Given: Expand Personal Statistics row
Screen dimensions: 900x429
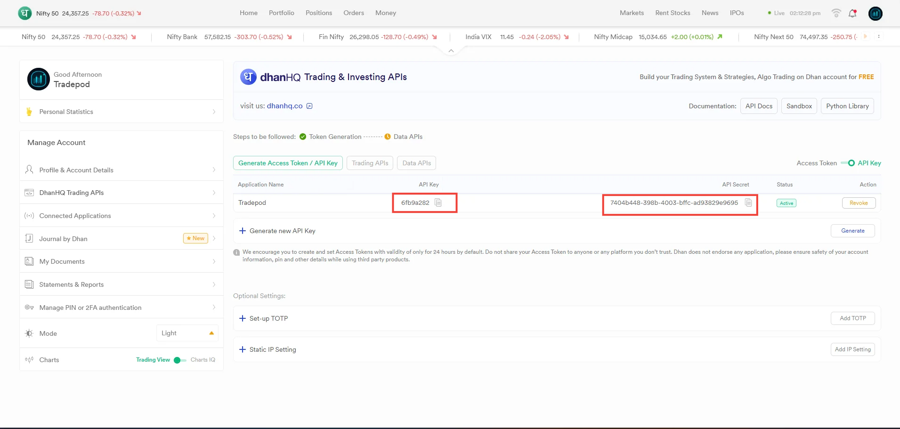Looking at the screenshot, I should 122,112.
